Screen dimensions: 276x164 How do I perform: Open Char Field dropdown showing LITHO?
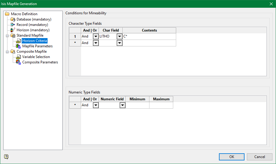click(119, 36)
